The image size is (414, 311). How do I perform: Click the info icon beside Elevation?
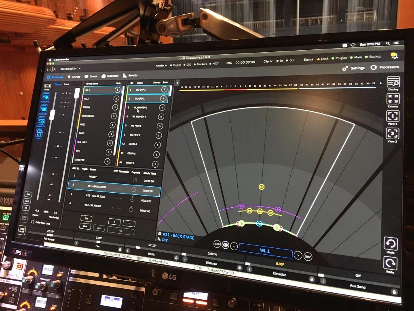pyautogui.click(x=249, y=269)
